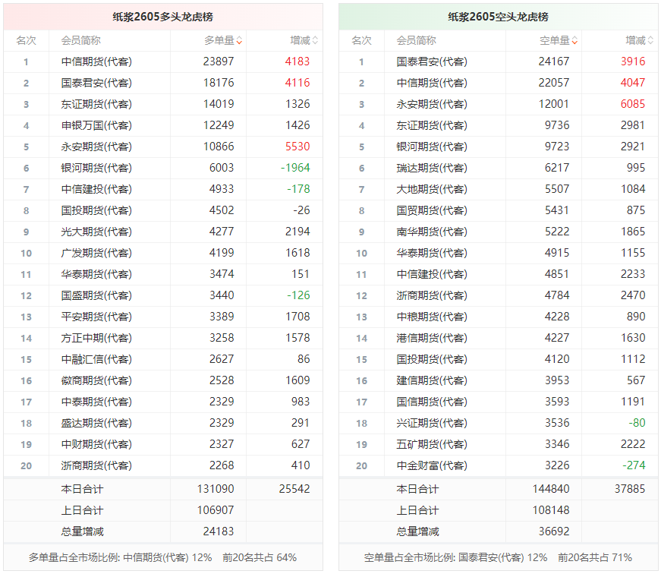Click 广发期货(代客) row name
Screen dimensions: 661x574
(x=96, y=253)
